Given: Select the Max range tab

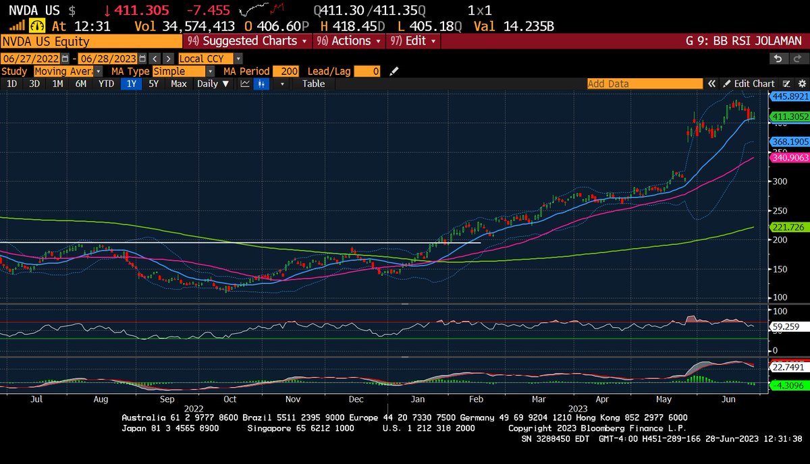Looking at the screenshot, I should (179, 84).
